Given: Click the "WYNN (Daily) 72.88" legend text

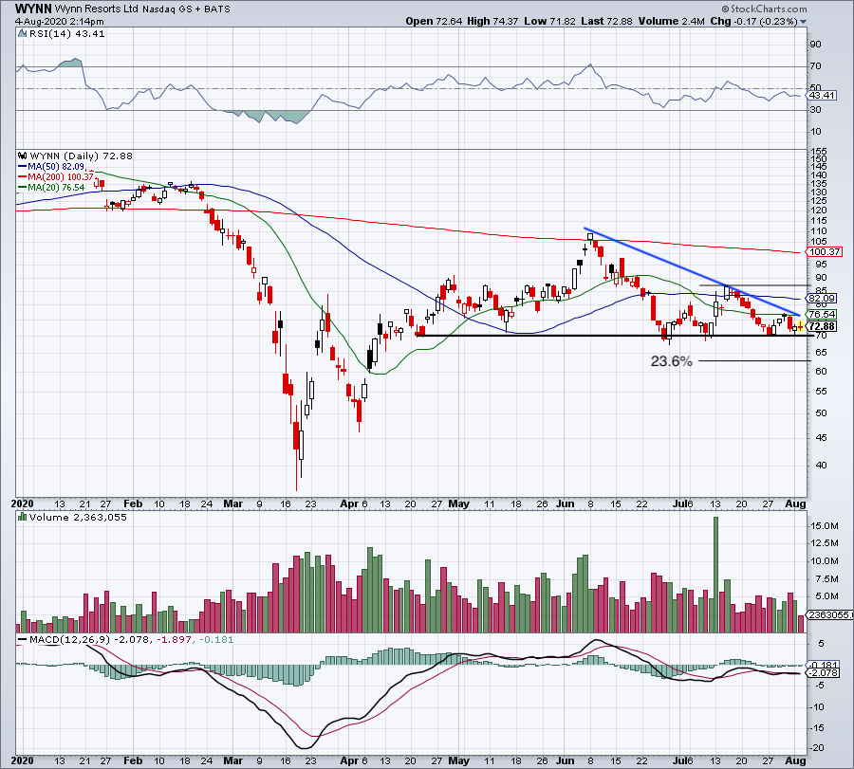Looking at the screenshot, I should [82, 156].
